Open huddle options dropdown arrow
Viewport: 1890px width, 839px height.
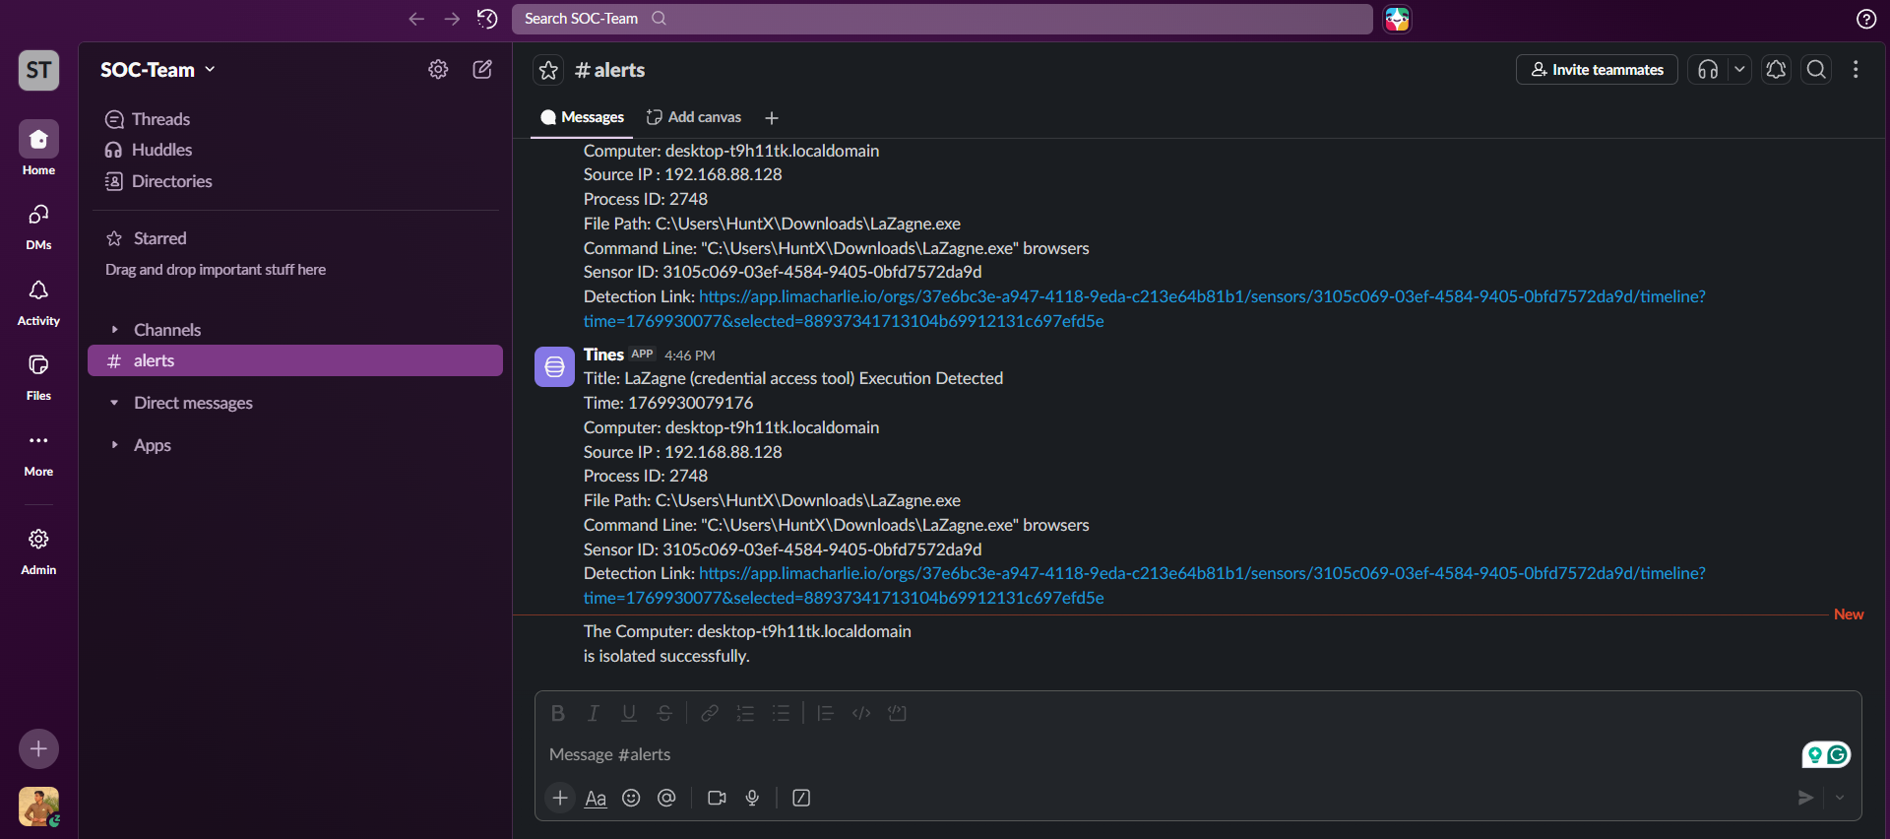[x=1739, y=70]
